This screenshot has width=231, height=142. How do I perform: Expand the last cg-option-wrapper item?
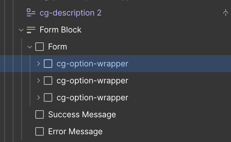pyautogui.click(x=38, y=97)
